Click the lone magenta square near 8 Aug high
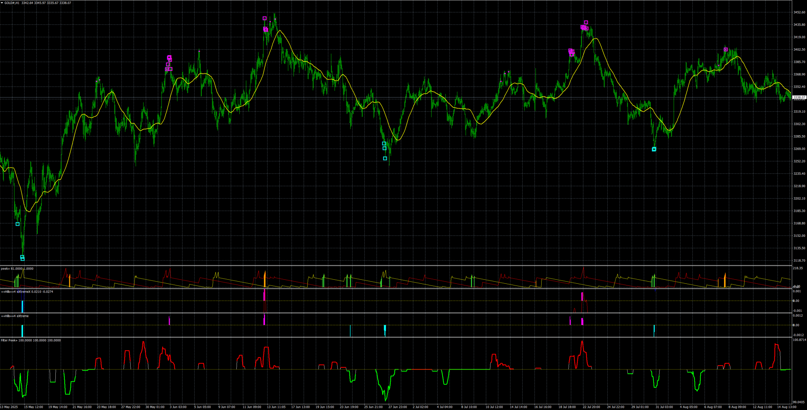The height and width of the screenshot is (410, 807). tap(726, 49)
